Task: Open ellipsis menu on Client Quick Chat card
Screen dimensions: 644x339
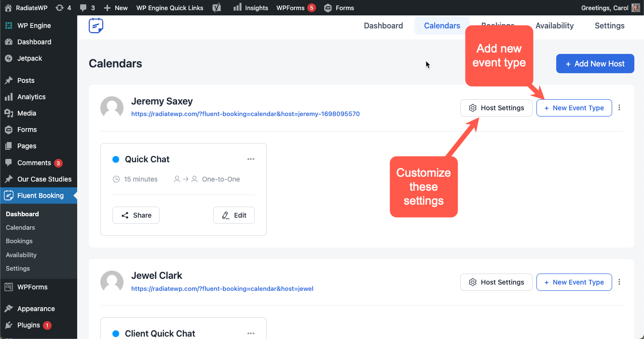Action: (251, 333)
